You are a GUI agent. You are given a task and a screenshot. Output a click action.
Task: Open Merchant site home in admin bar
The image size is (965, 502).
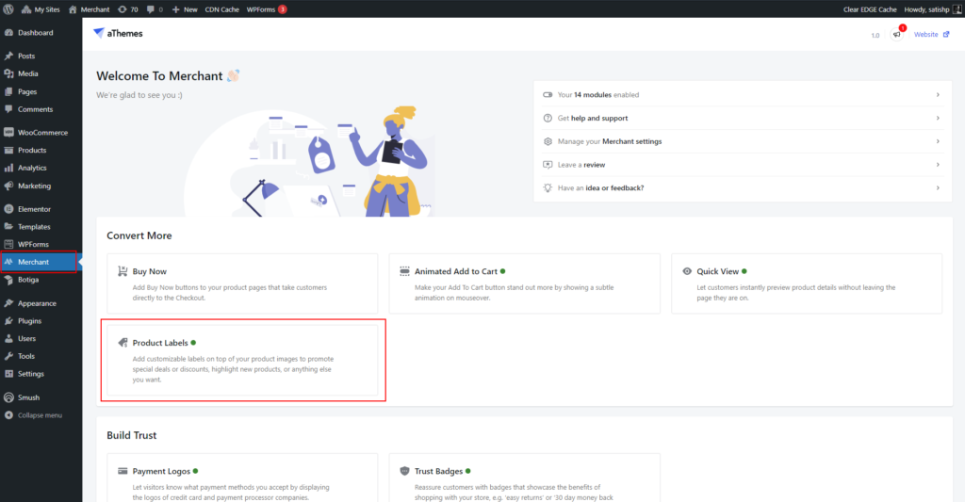(x=90, y=9)
